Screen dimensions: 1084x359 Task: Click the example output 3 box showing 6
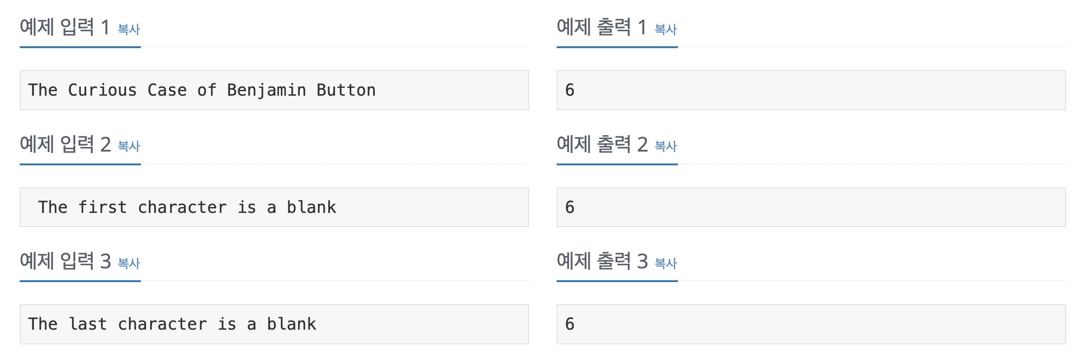[810, 324]
